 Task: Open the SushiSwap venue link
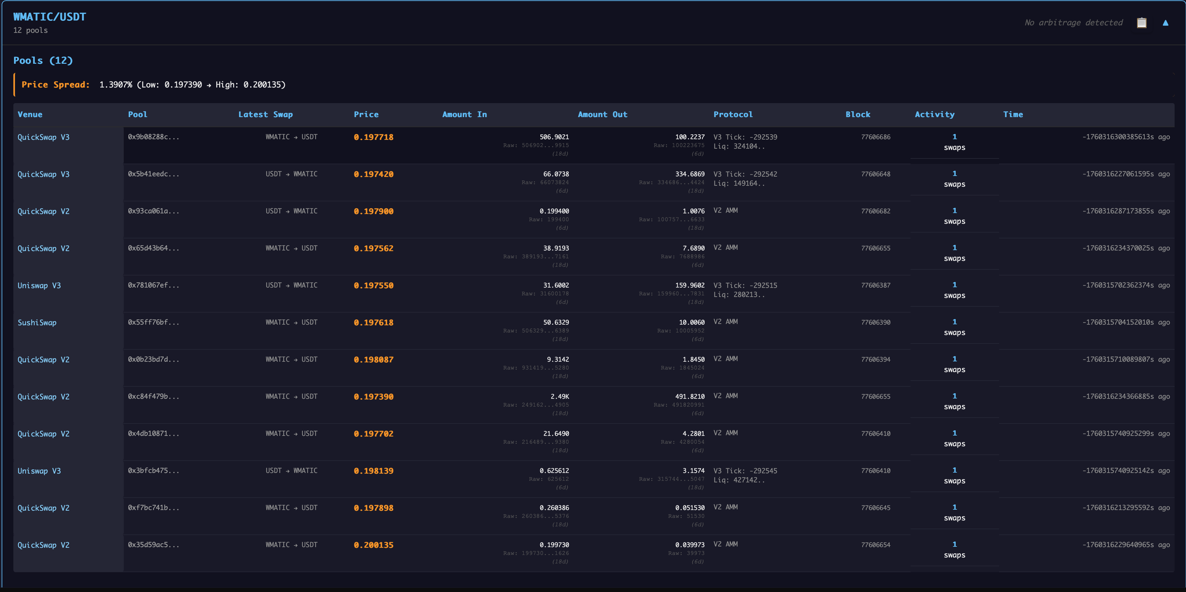pyautogui.click(x=37, y=322)
